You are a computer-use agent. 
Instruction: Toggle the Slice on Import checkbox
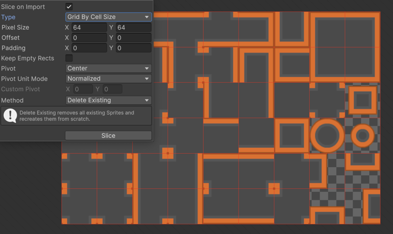pos(69,7)
